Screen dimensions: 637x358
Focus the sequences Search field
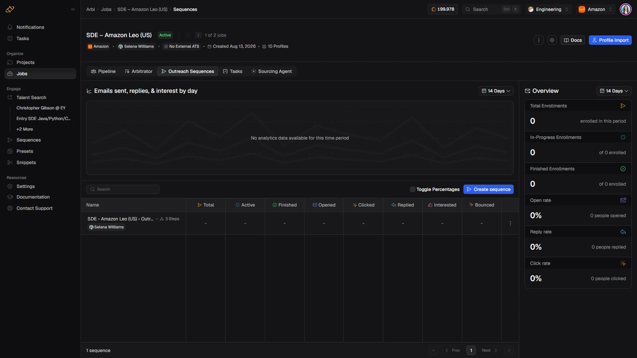point(123,189)
